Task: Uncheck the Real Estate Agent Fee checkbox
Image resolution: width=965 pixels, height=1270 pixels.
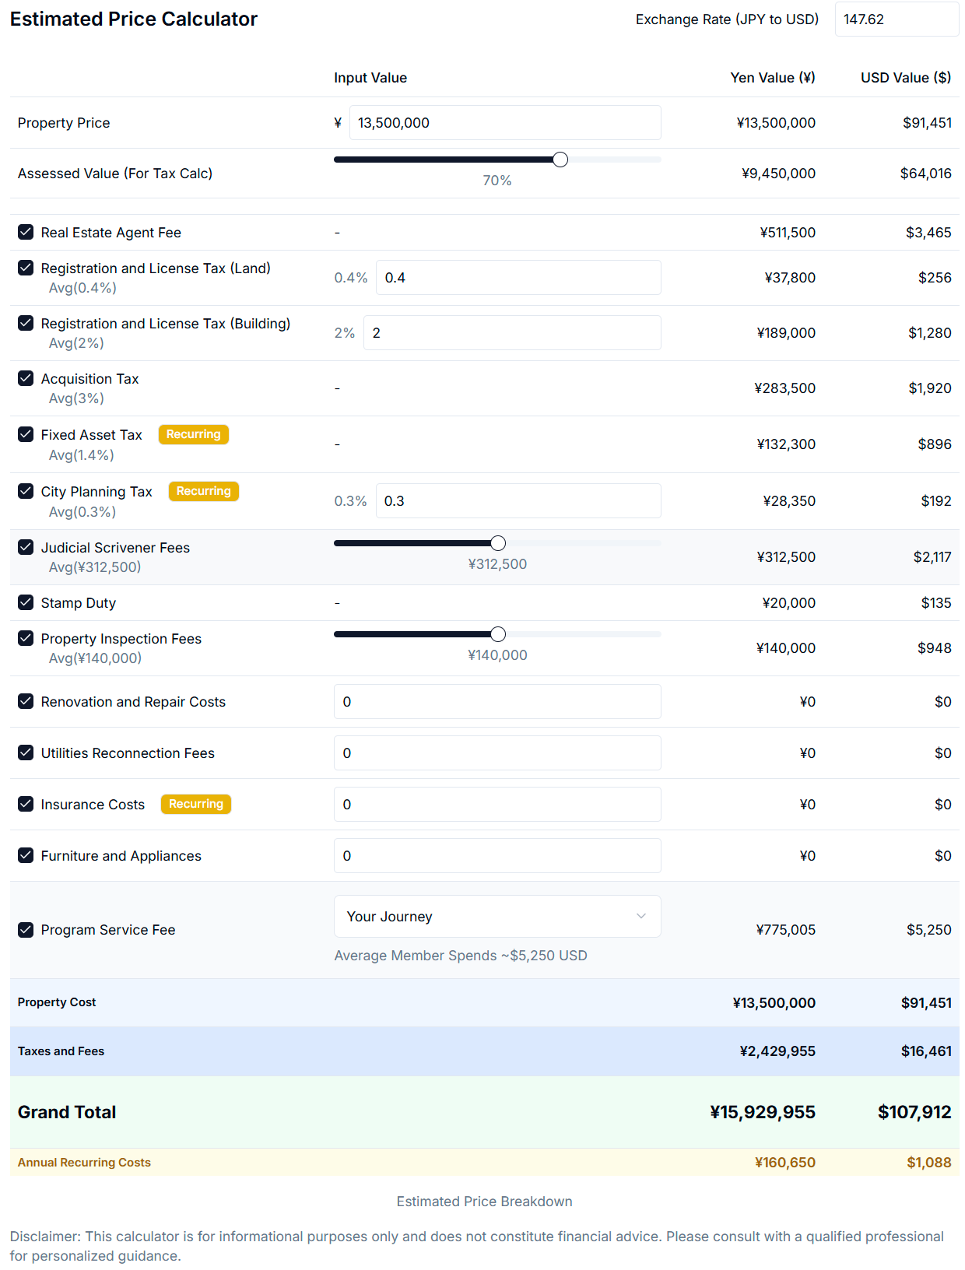Action: point(26,232)
